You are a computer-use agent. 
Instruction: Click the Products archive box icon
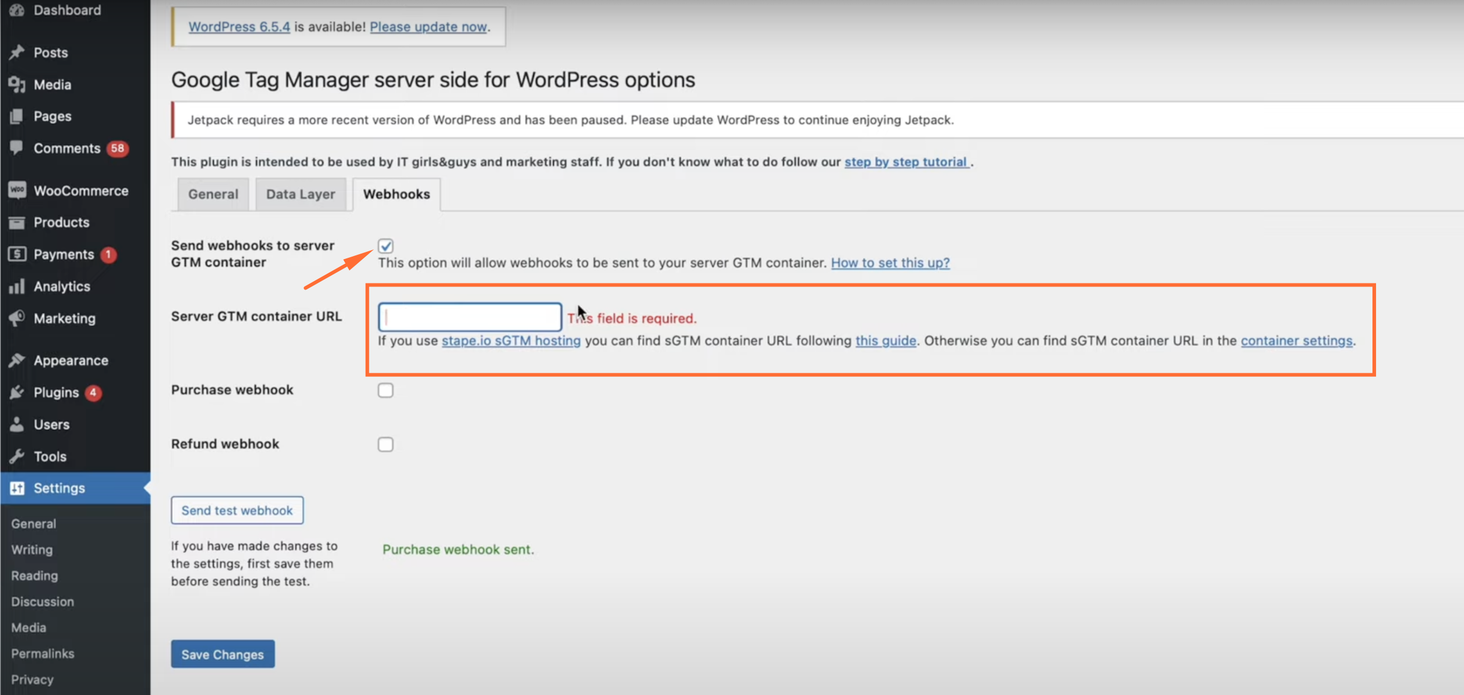[17, 222]
